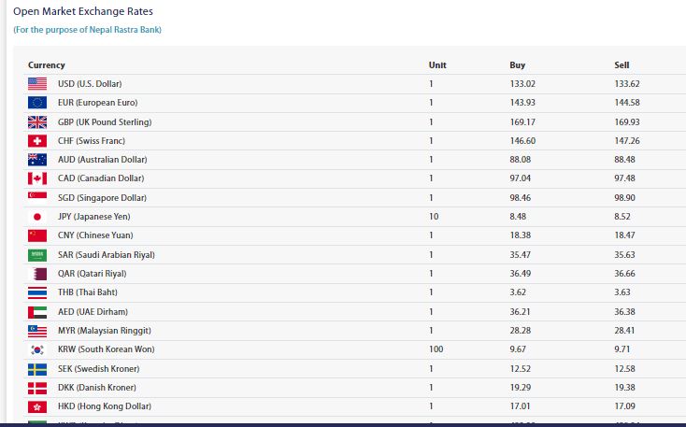Screen dimensions: 686x427
Task: Select the Currency column header
Action: pos(47,65)
